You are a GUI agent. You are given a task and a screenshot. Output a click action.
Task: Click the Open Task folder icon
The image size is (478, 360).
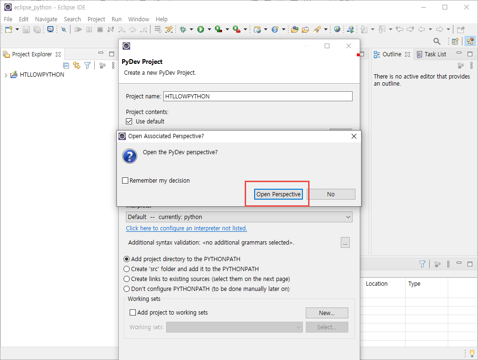point(305,30)
